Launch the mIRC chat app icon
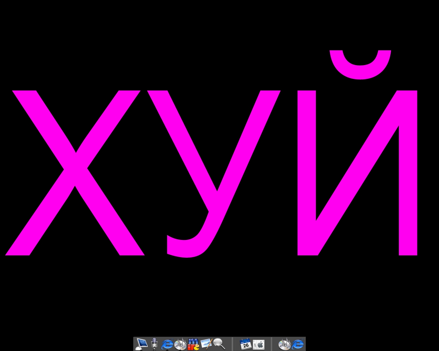Viewport: 439px width, 351px height. point(193,343)
